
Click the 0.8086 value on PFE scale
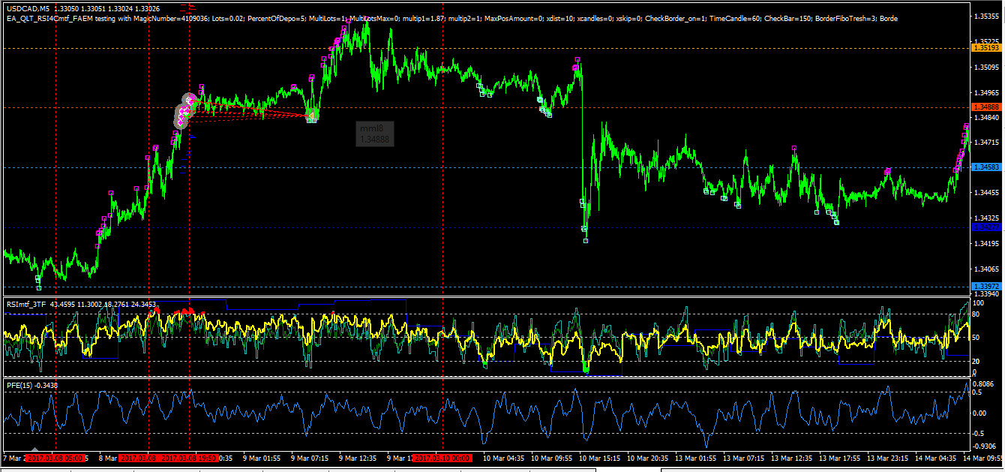(982, 383)
